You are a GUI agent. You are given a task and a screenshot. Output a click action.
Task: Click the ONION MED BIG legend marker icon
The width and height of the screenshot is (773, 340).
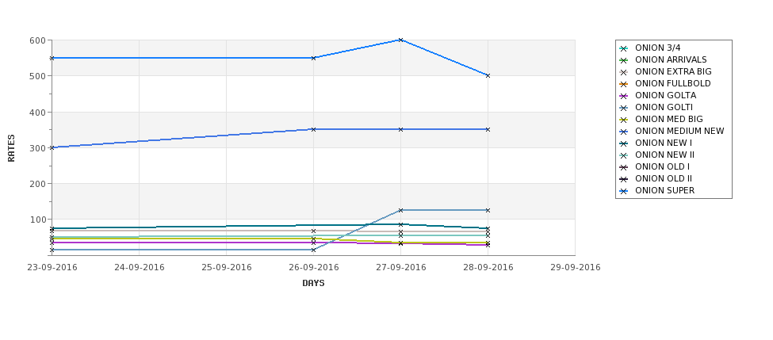click(624, 120)
